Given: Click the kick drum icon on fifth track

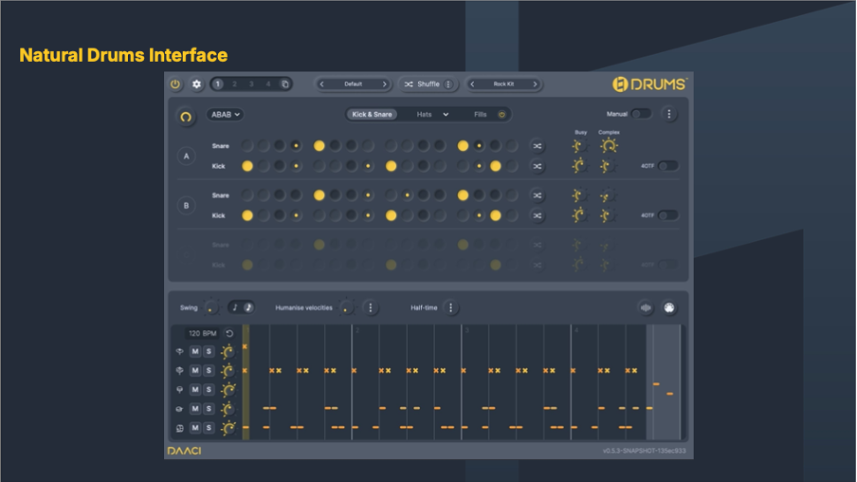Looking at the screenshot, I should (x=179, y=428).
